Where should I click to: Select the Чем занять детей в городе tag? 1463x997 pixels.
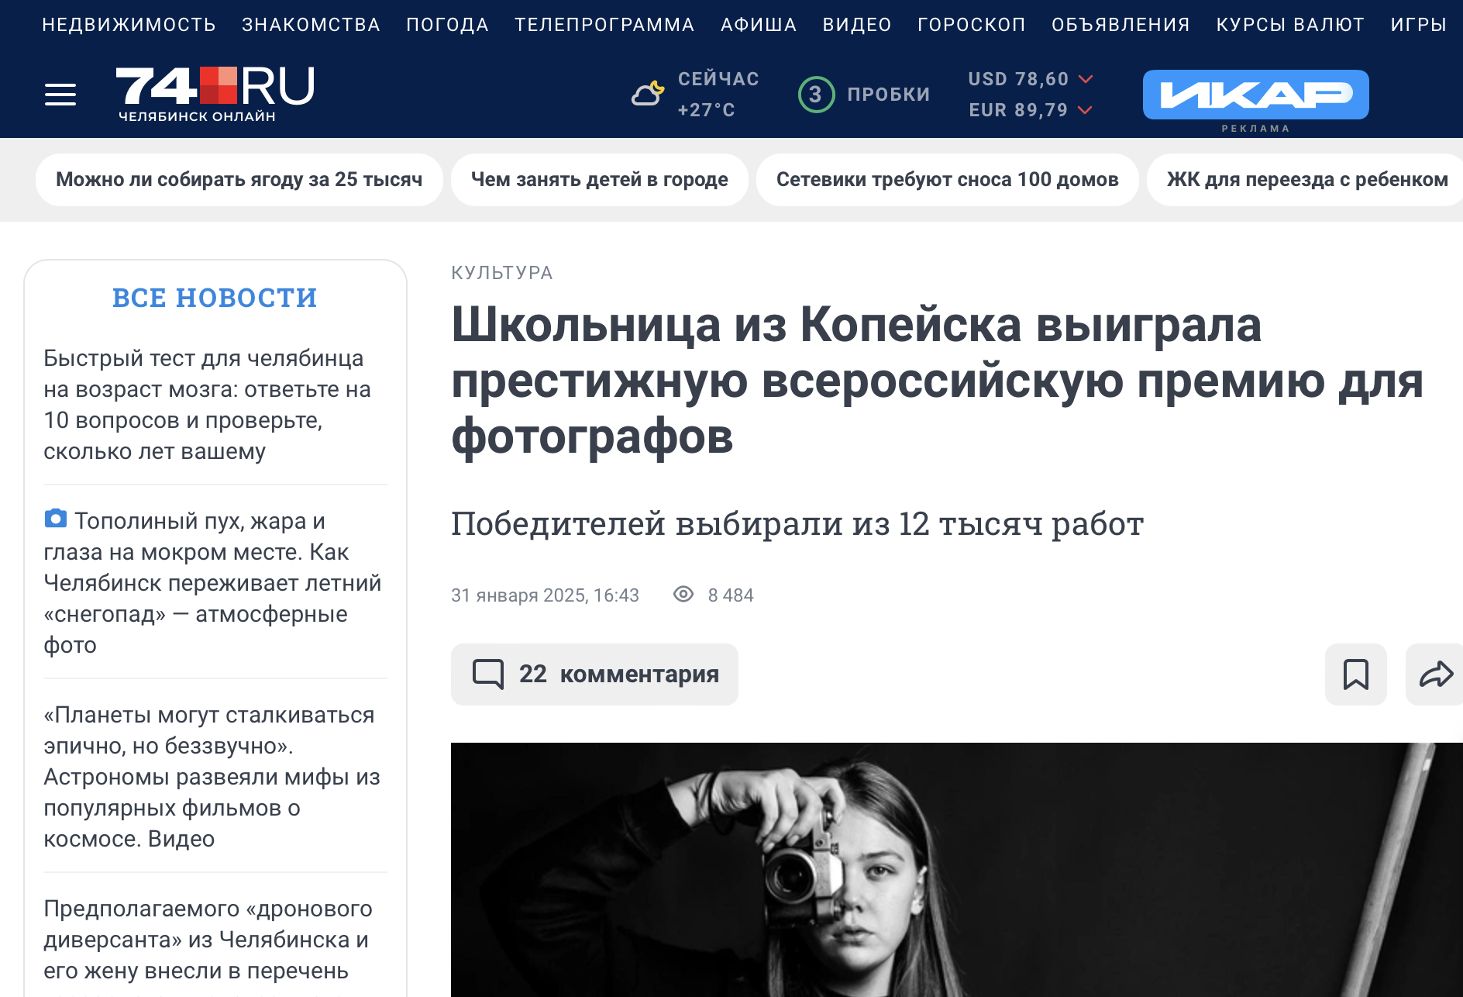click(x=599, y=180)
